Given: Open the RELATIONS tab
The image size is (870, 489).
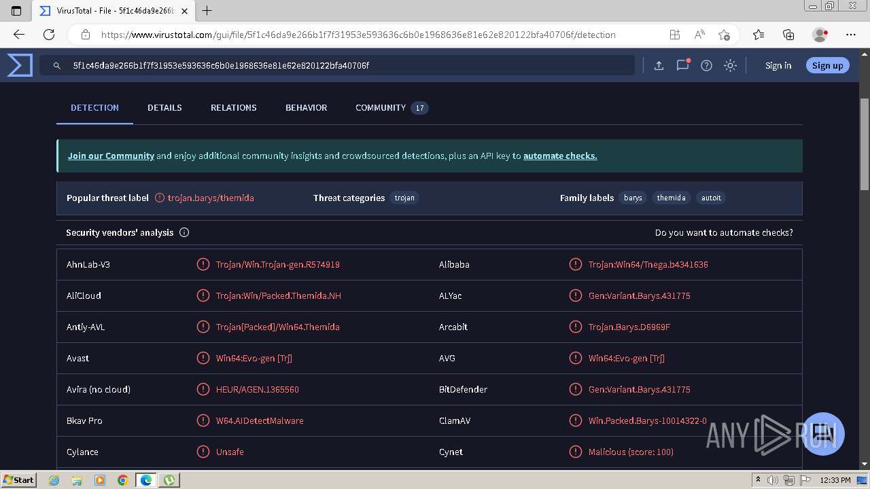Looking at the screenshot, I should [x=234, y=108].
